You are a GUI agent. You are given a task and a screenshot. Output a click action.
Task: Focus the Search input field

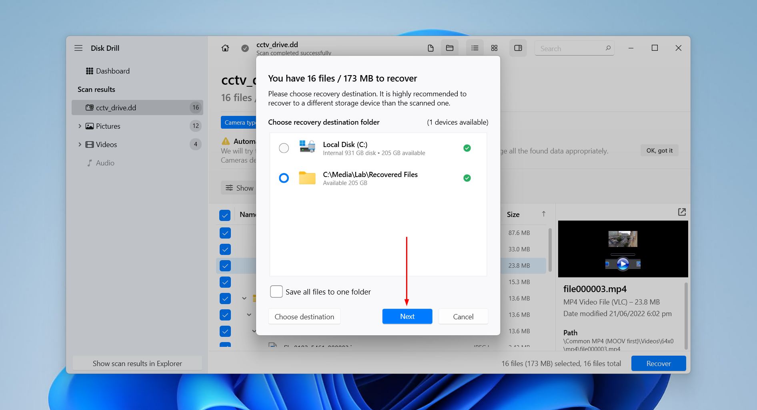574,48
